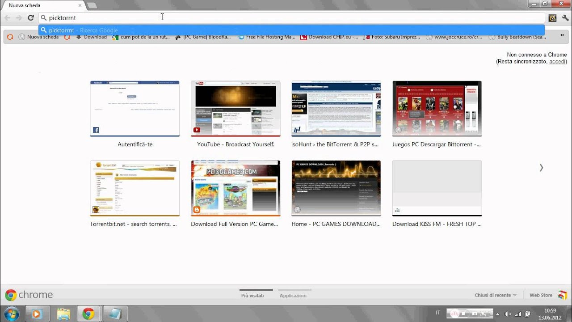Screen dimensions: 572x322
Task: Open the Download bookmark in bookmarks bar
Action: 92,37
